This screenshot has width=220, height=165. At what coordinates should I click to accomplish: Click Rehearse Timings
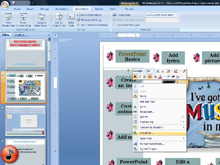coord(89,20)
